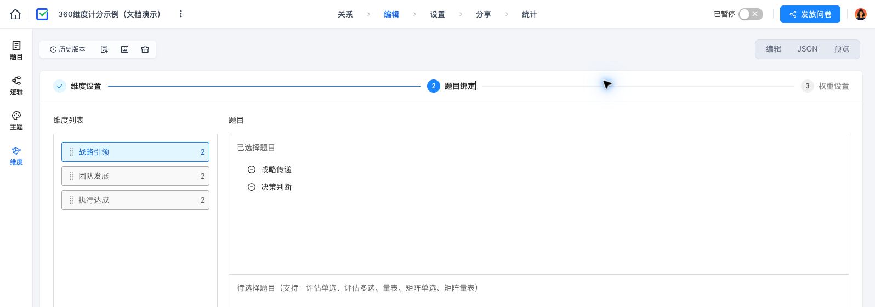Select the 编辑 view mode tab
Screen dimensions: 875x307
tap(774, 49)
